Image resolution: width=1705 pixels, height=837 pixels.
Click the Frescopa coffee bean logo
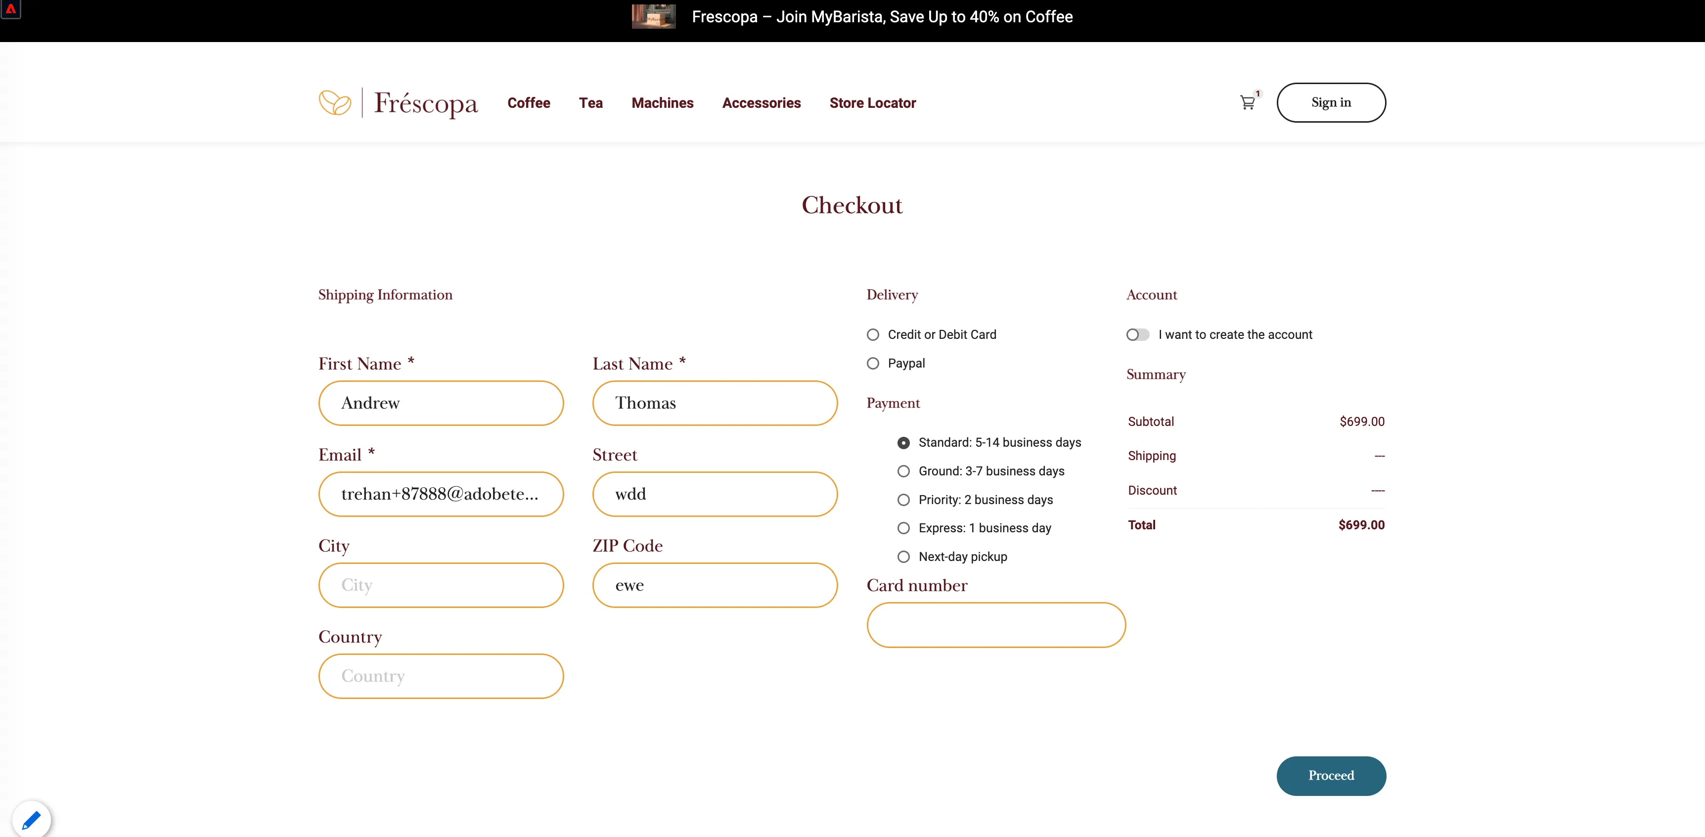335,102
